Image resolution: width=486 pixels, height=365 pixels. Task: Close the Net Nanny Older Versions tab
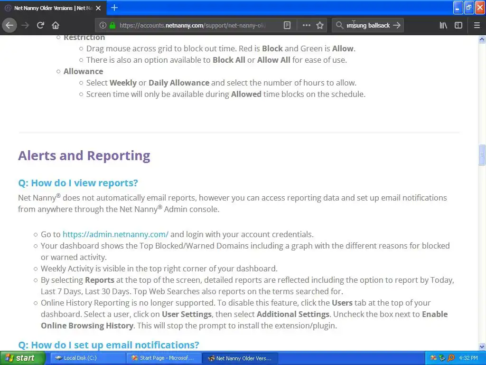[98, 8]
